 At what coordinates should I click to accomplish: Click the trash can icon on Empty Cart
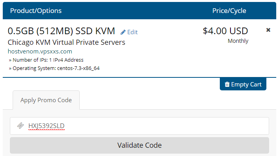pos(227,84)
